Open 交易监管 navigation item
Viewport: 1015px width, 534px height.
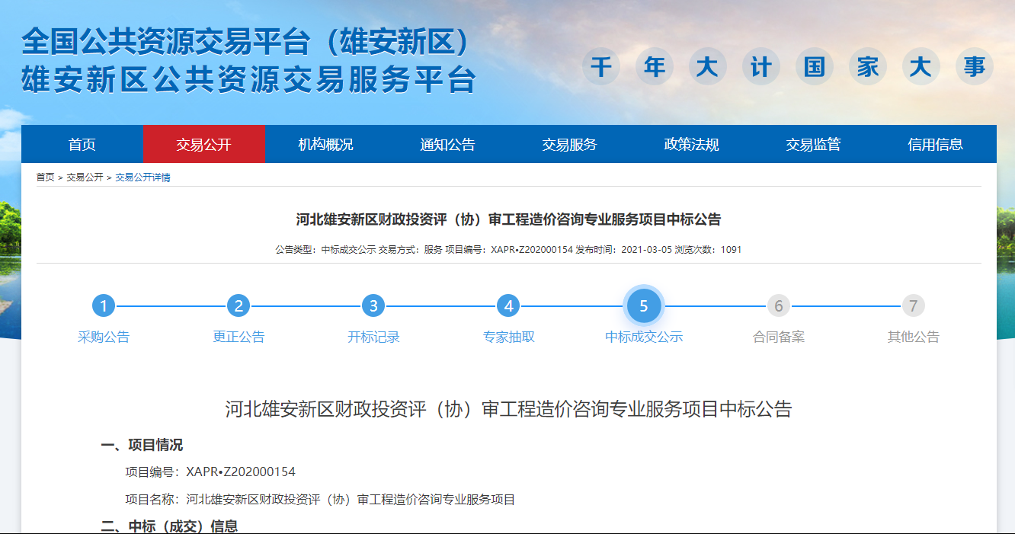814,144
